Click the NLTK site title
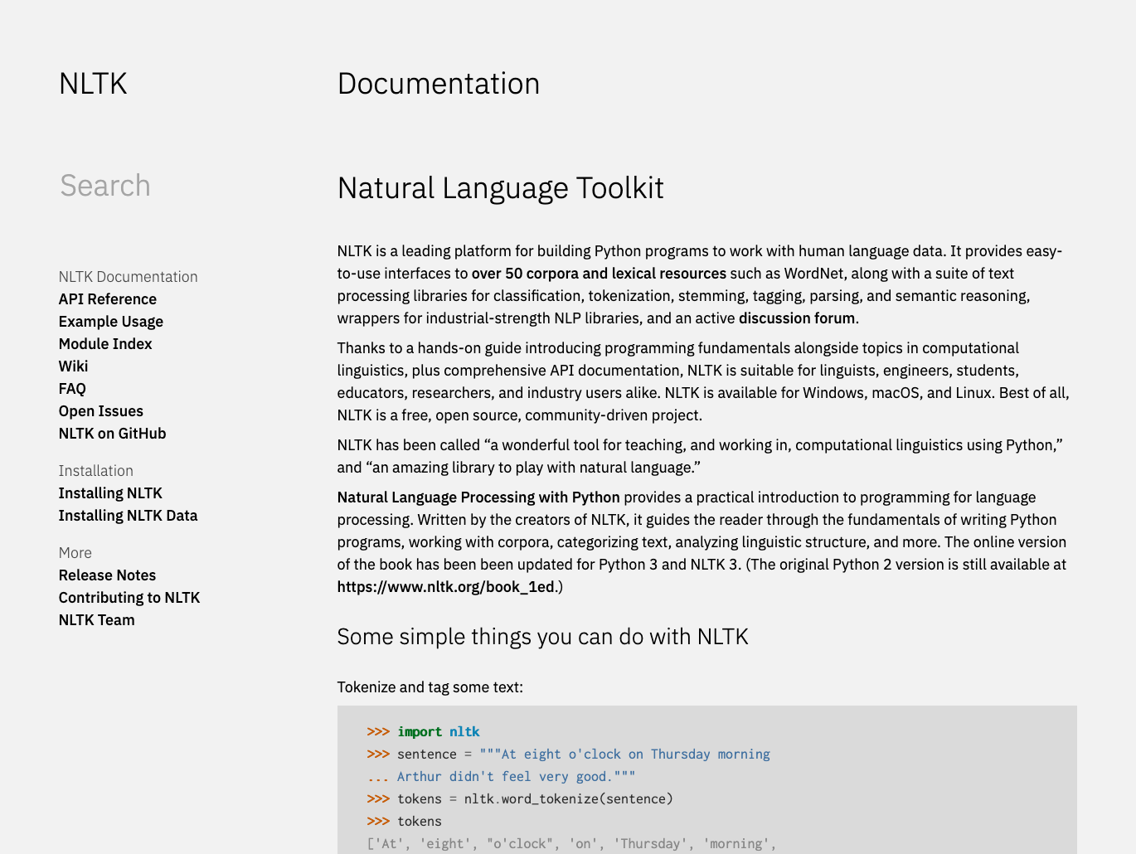The height and width of the screenshot is (854, 1136). tap(93, 84)
